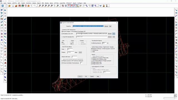178x100 pixels.
Task: Toggle the 'All details as new ADF' checkbox
Action: click(x=62, y=34)
